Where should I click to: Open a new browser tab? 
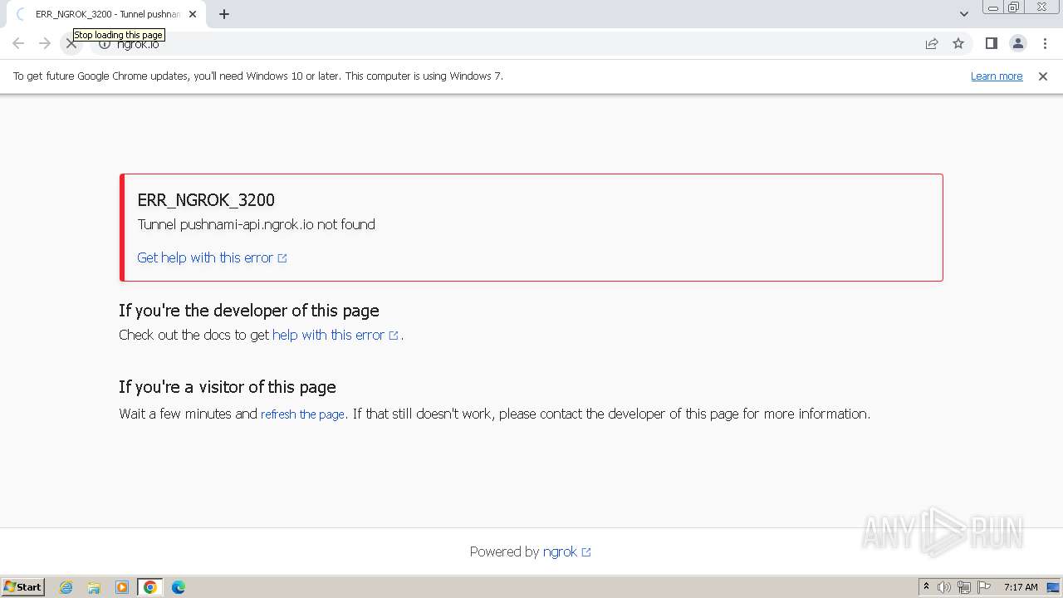point(224,14)
